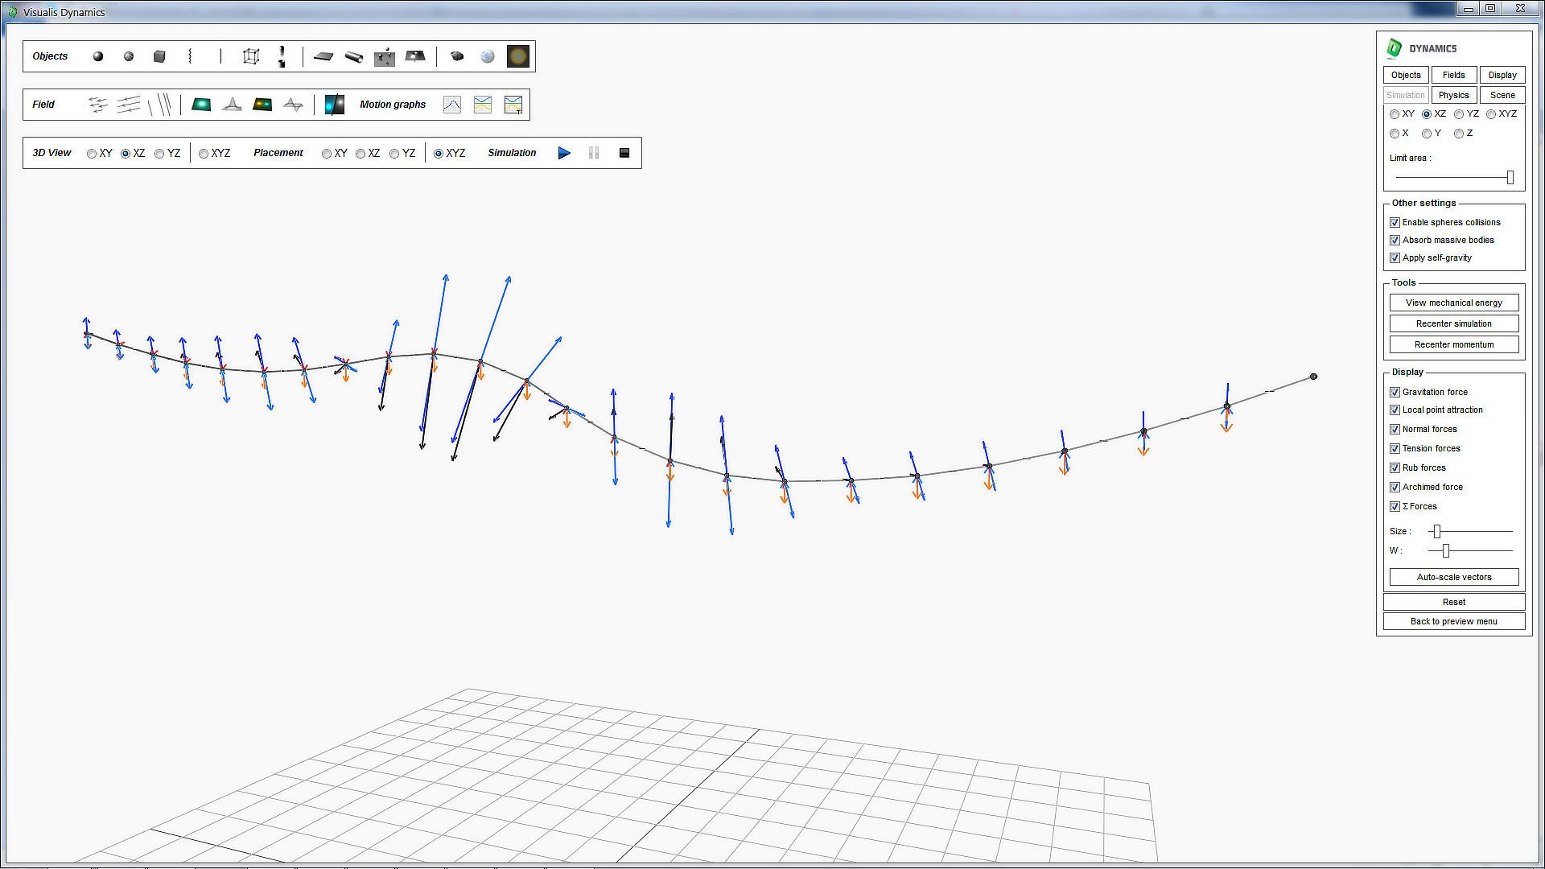Open the first motion graph curve icon
The width and height of the screenshot is (1545, 869).
pyautogui.click(x=452, y=105)
